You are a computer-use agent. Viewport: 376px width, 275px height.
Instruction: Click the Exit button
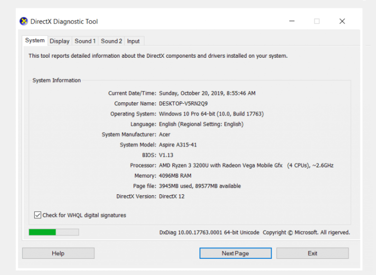312,253
